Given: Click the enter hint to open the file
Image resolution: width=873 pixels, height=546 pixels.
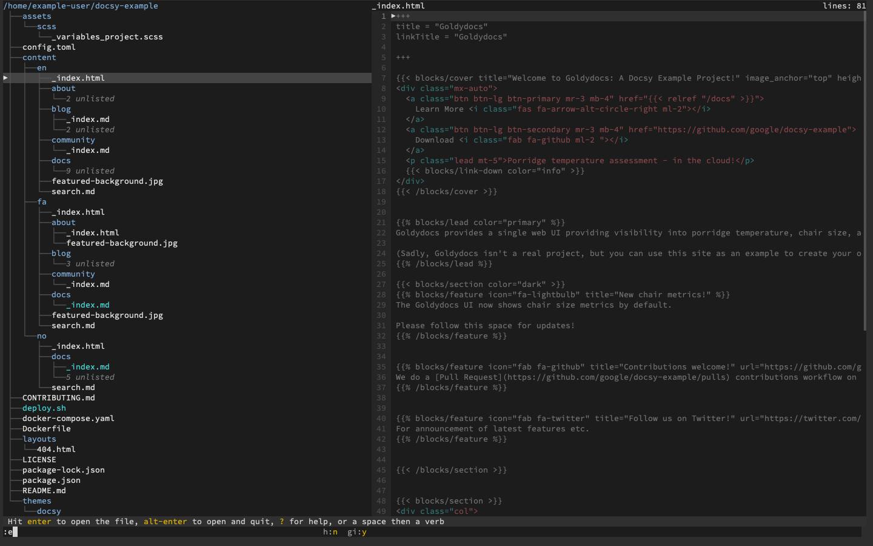Looking at the screenshot, I should click(39, 521).
